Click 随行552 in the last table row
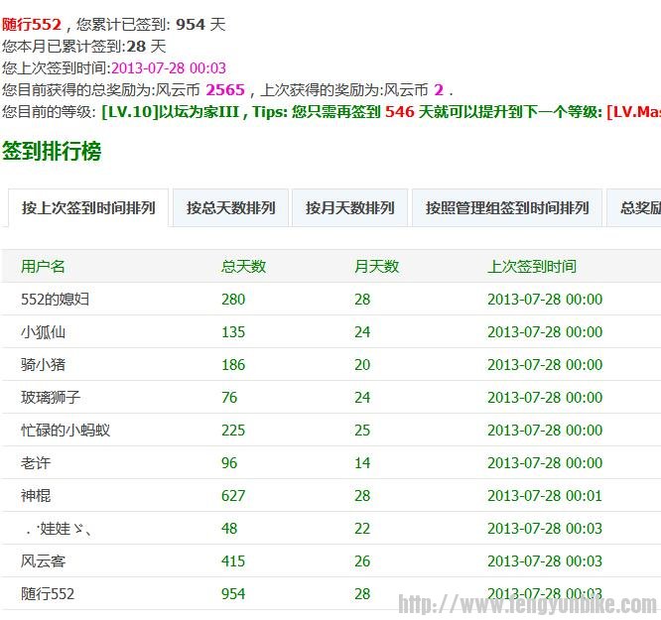Viewport: 661px width, 620px height. [48, 593]
